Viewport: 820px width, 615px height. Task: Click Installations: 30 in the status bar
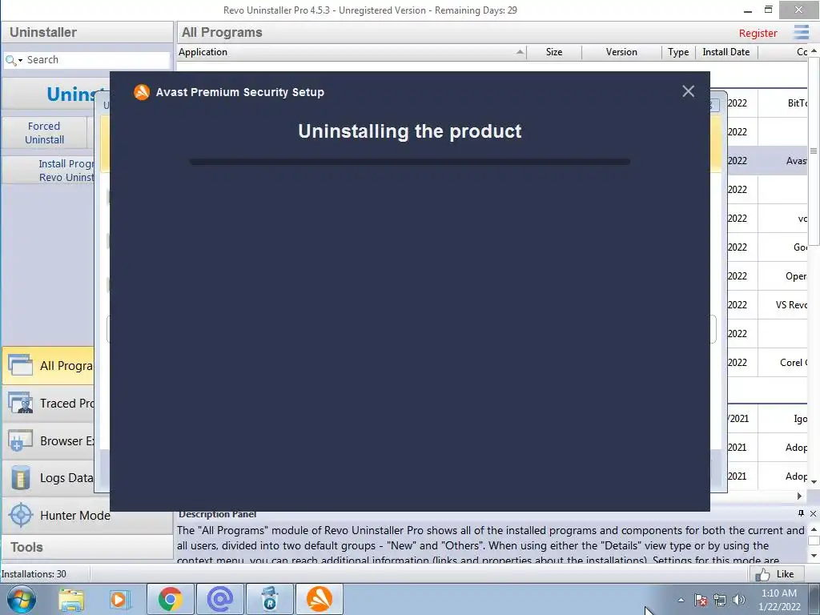[x=34, y=574]
